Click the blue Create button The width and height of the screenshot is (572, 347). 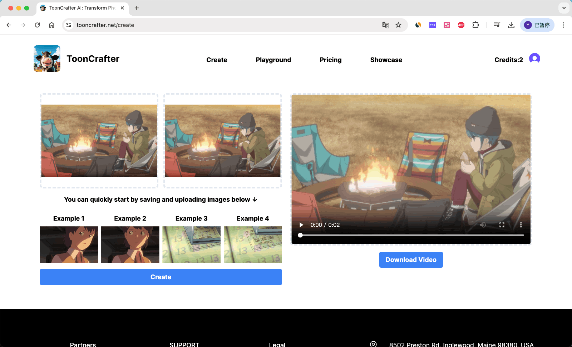pos(161,277)
